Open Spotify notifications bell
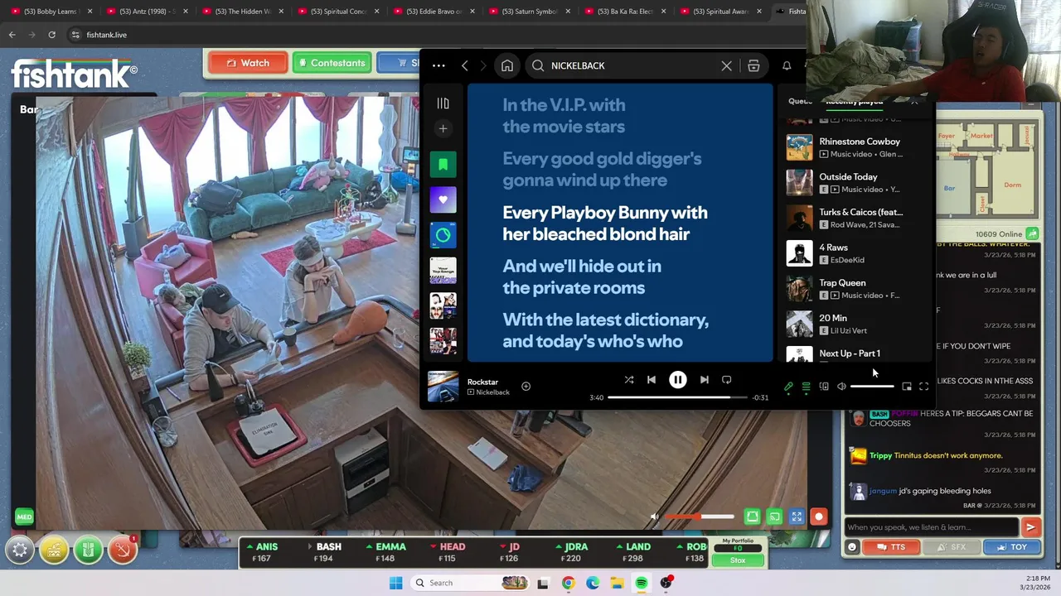 (787, 65)
